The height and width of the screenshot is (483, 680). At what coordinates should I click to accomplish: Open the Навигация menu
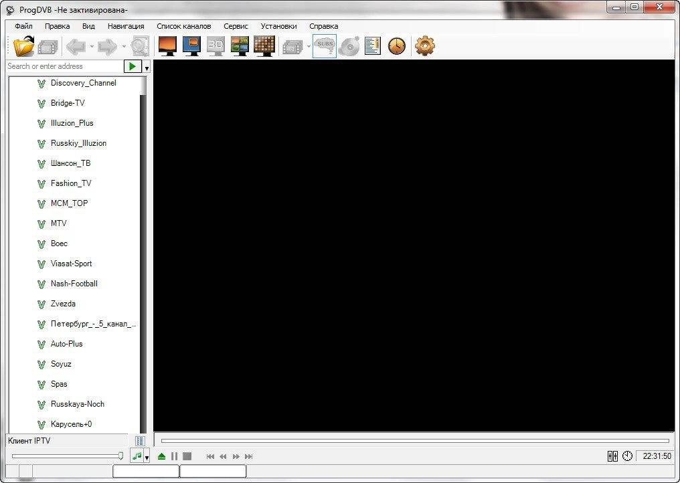click(126, 26)
